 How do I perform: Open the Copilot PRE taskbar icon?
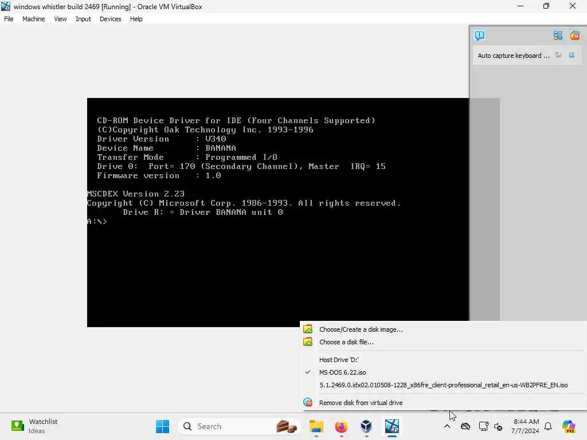569,426
